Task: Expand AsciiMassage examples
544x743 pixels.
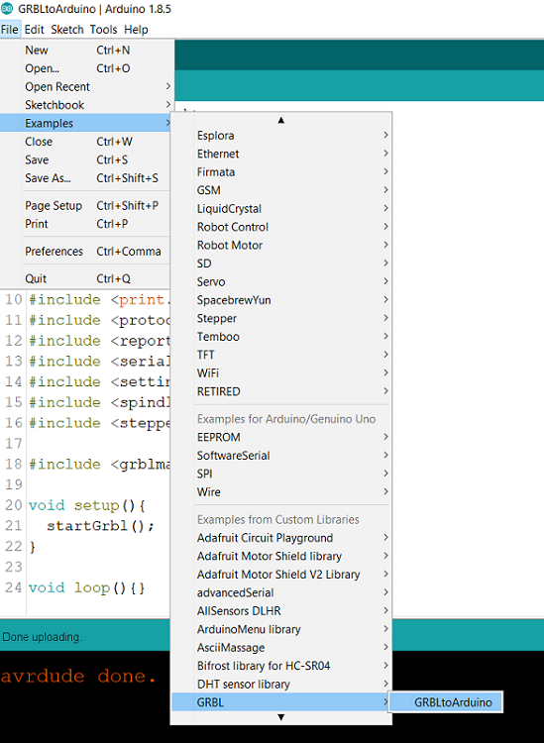Action: point(281,648)
